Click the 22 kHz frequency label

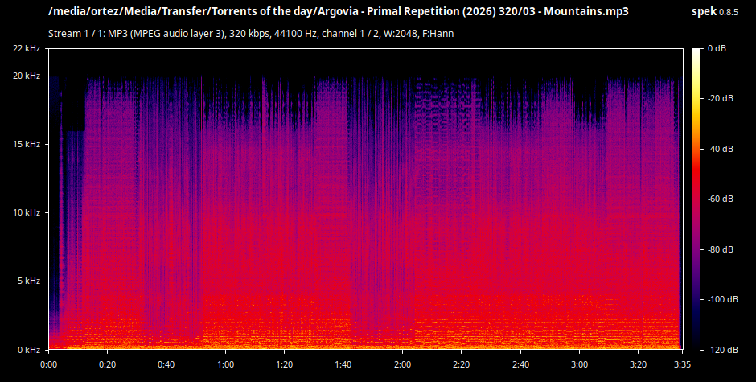26,48
